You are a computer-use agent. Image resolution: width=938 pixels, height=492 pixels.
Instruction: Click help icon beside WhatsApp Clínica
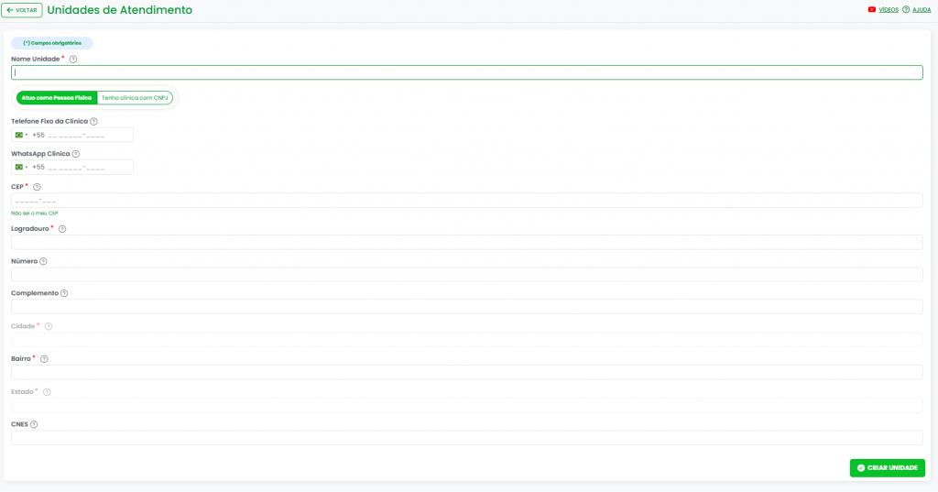(76, 155)
